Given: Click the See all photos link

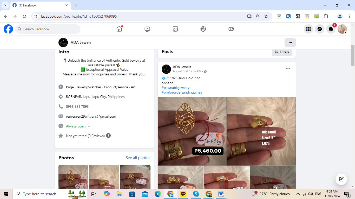Looking at the screenshot, I should pyautogui.click(x=138, y=158).
